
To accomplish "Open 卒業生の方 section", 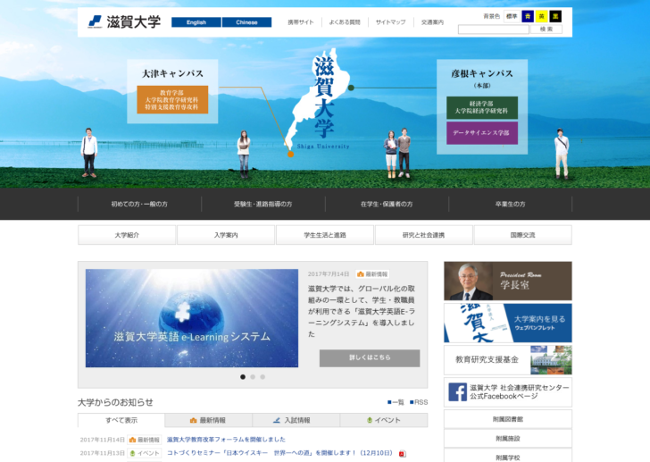I will (x=511, y=204).
